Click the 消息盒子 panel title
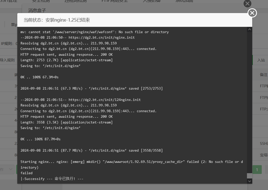Screen dimensions: 268x190 pos(37,11)
